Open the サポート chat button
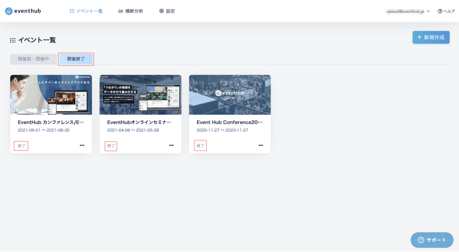The width and height of the screenshot is (459, 252). pyautogui.click(x=432, y=240)
